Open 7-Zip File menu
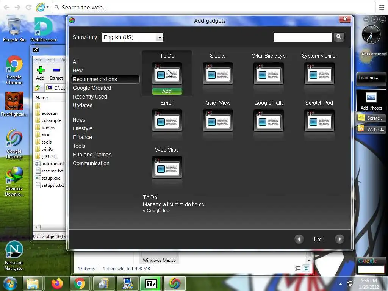Screen dimensions: 388x291 coord(39,59)
